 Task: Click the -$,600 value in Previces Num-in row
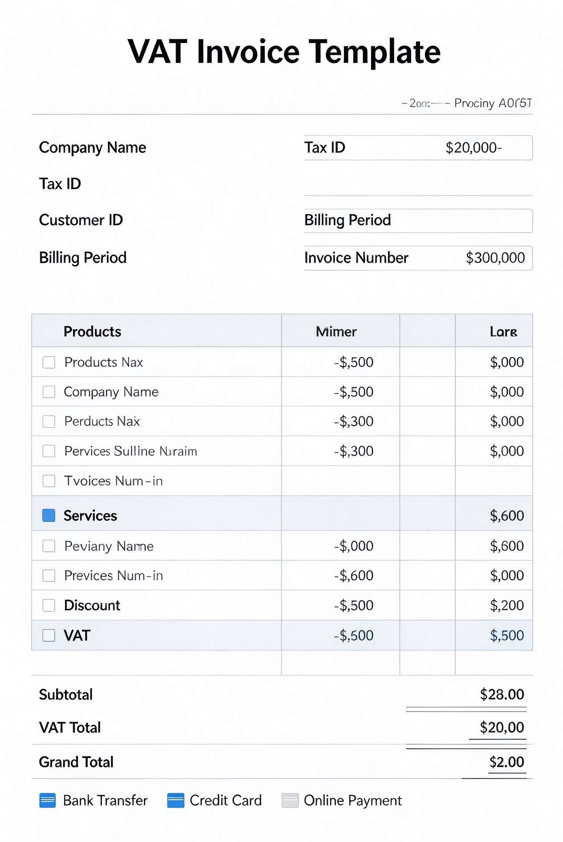point(354,575)
